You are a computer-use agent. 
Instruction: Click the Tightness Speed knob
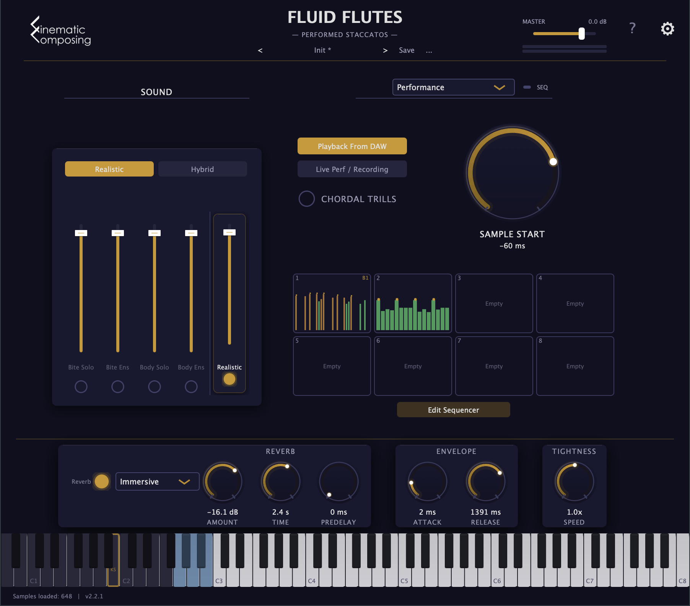[x=574, y=481]
